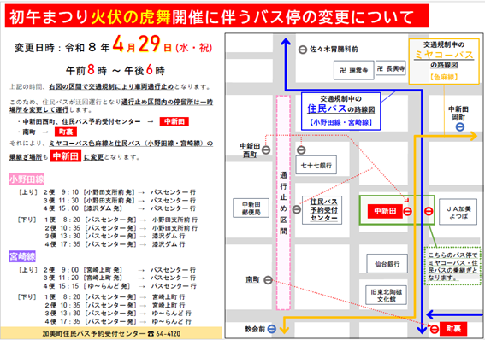The image size is (485, 340).
Task: Click the 中新田郵便局 building box
Action: click(x=251, y=208)
